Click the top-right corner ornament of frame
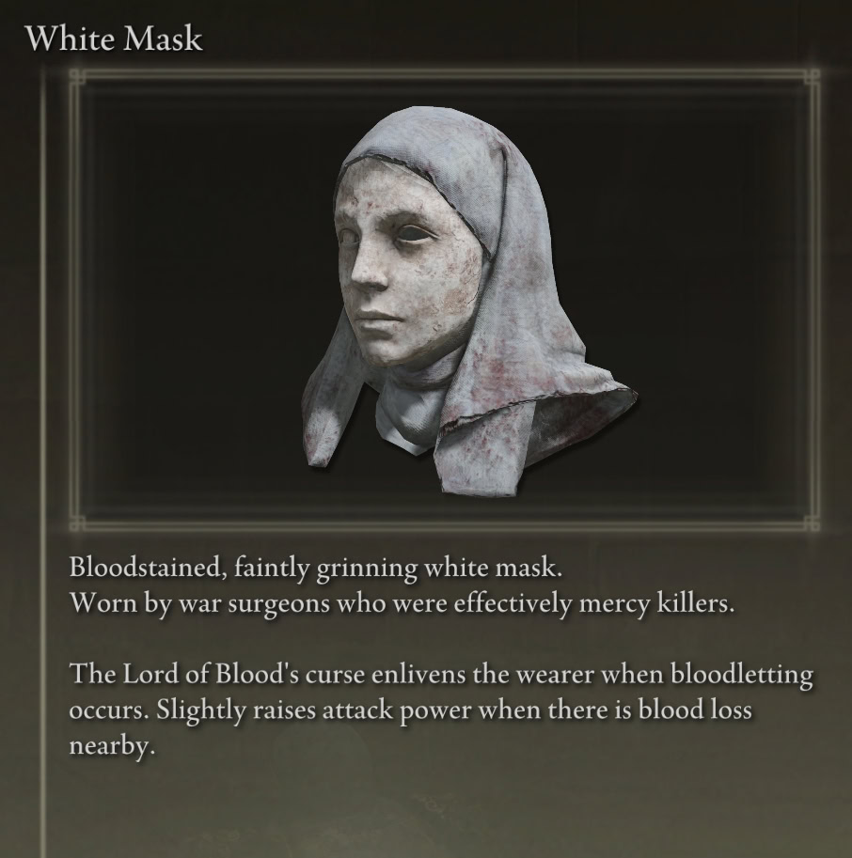 pos(812,77)
